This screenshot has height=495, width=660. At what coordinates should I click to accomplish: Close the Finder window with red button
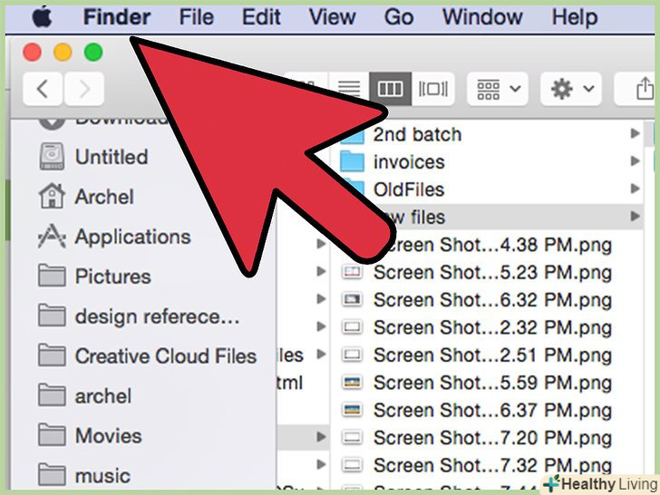(32, 53)
